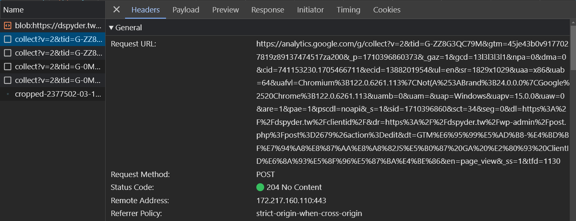Select the highlighted collect G-ZZ8 request

click(52, 39)
